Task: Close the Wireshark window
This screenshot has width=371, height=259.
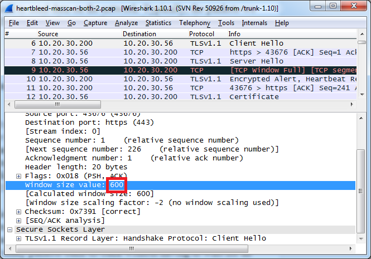Action: pos(354,6)
